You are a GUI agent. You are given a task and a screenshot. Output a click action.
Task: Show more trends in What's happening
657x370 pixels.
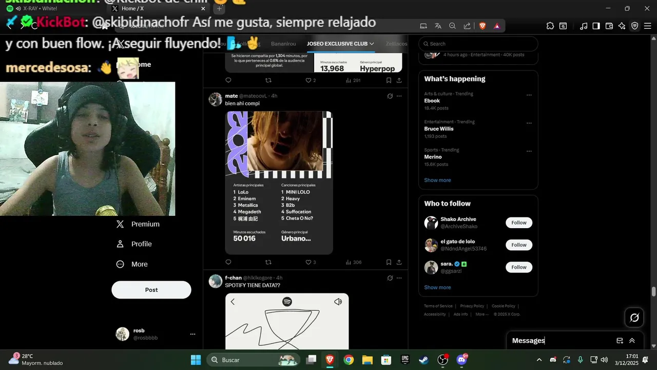point(437,180)
